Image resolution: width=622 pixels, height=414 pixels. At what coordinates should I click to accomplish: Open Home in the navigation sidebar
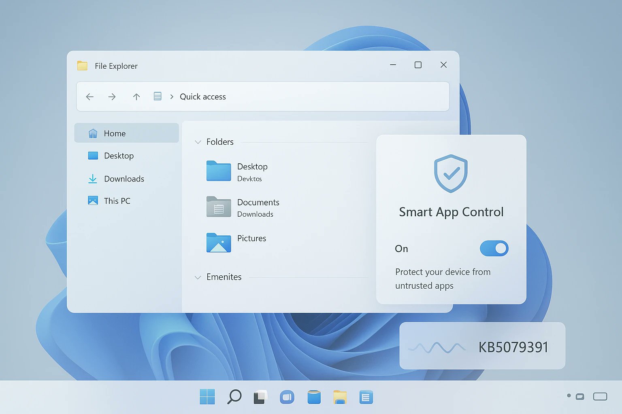[x=127, y=133]
